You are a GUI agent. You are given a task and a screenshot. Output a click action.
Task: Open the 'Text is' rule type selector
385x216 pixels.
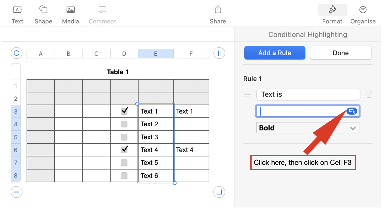click(308, 94)
